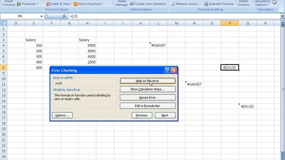Open the Date & Time functions
The width and height of the screenshot is (285, 160).
59,4
